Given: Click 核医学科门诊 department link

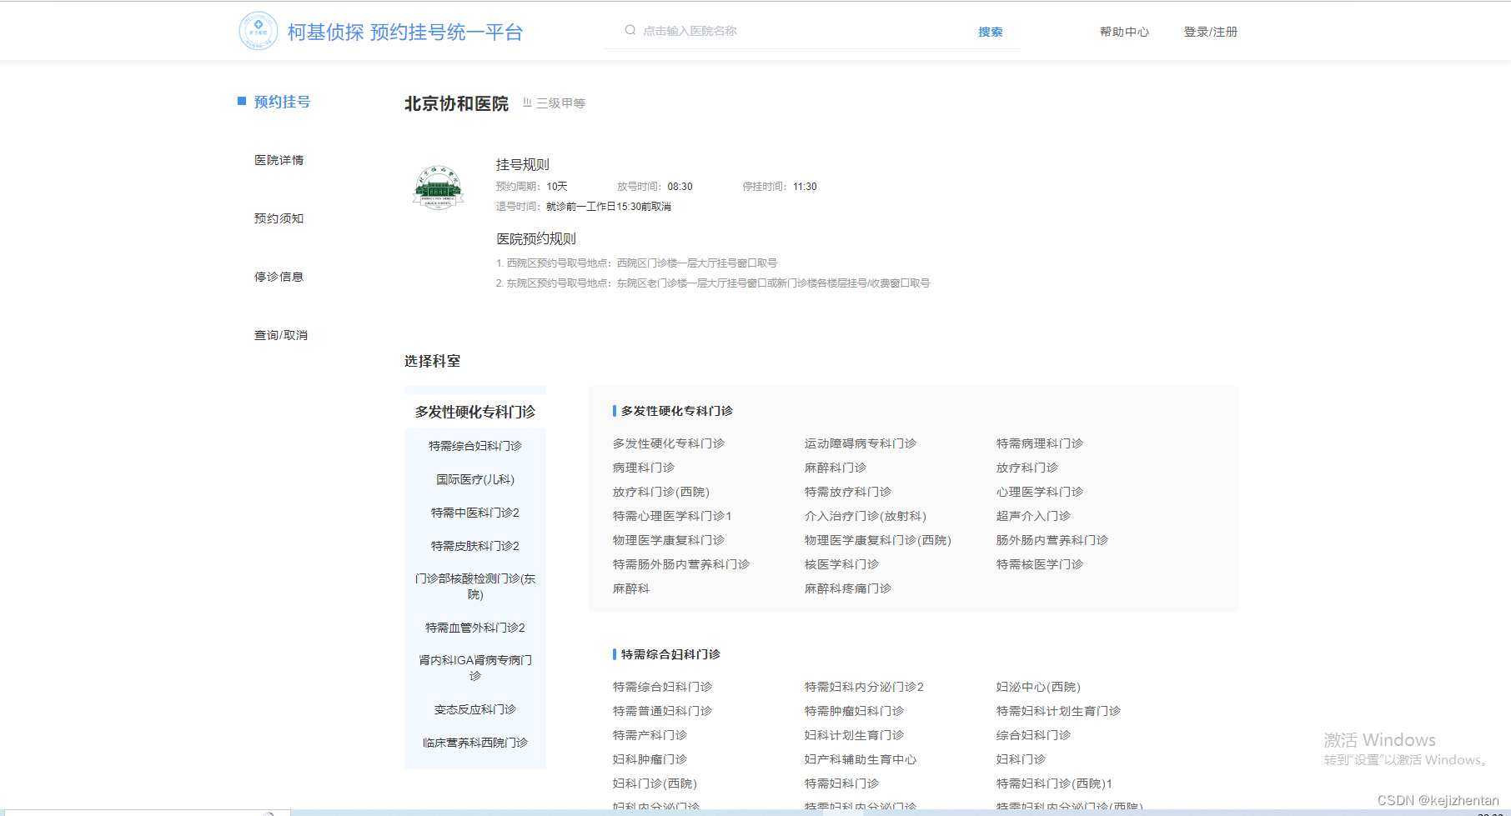Looking at the screenshot, I should pyautogui.click(x=842, y=564).
